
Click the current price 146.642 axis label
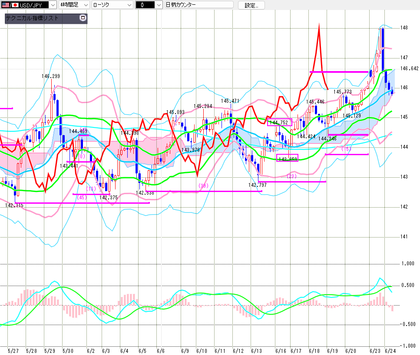coord(409,68)
